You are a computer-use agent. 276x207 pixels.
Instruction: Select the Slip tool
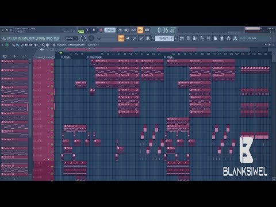[x=30, y=45]
